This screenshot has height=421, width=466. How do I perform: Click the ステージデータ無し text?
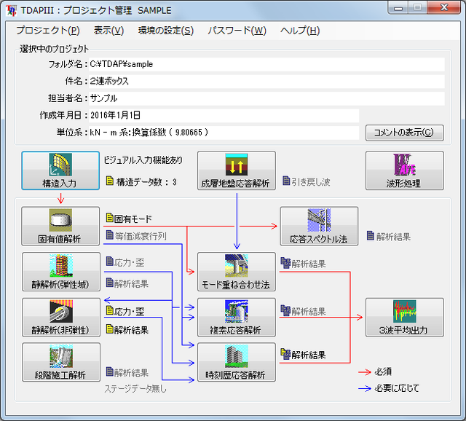click(x=135, y=389)
